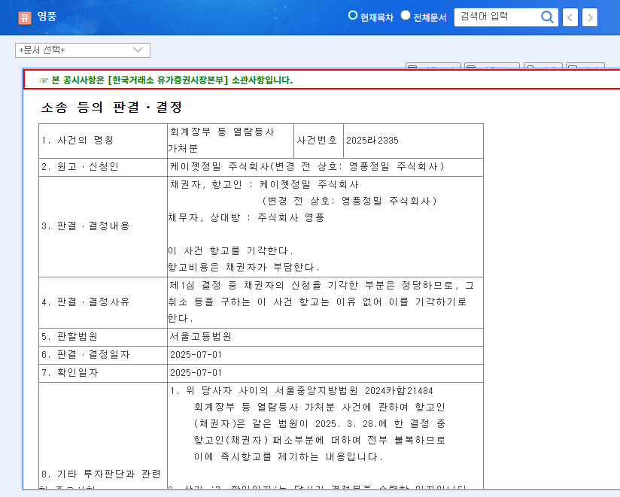This screenshot has width=620, height=497.
Task: Click the 7. 확인일자 label cell
Action: click(x=103, y=374)
